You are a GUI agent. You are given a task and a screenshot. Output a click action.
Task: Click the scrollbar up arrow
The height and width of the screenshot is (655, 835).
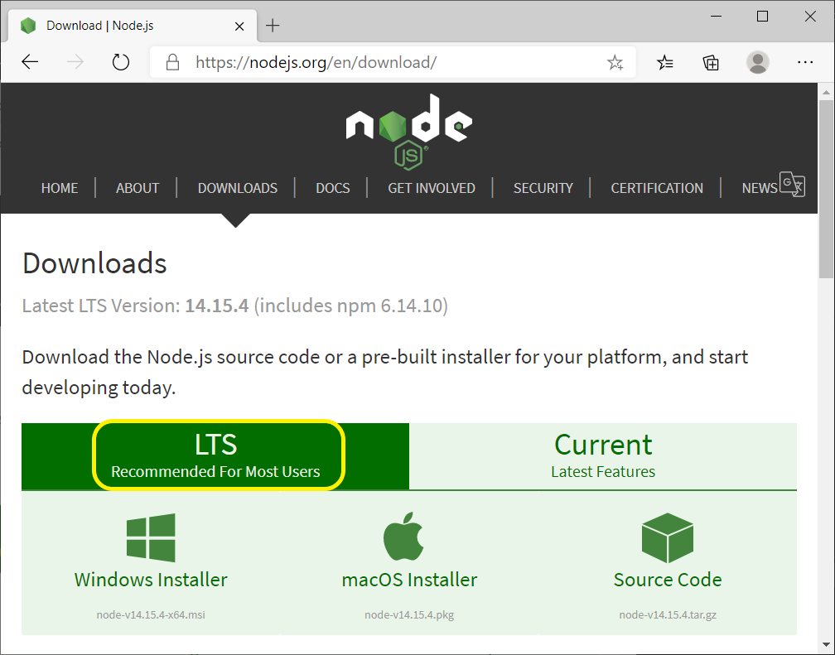(x=826, y=92)
